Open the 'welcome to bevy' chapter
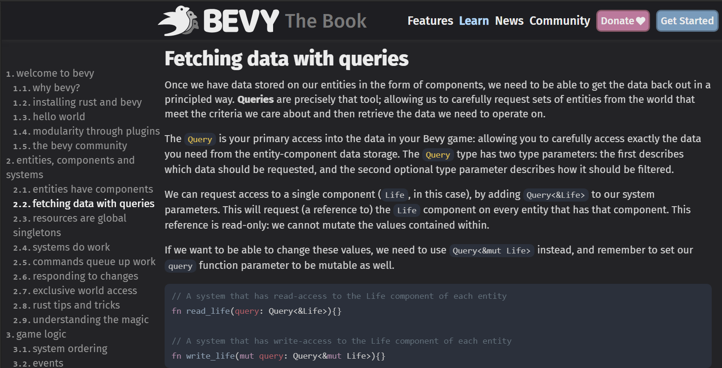This screenshot has height=368, width=722. pos(54,73)
